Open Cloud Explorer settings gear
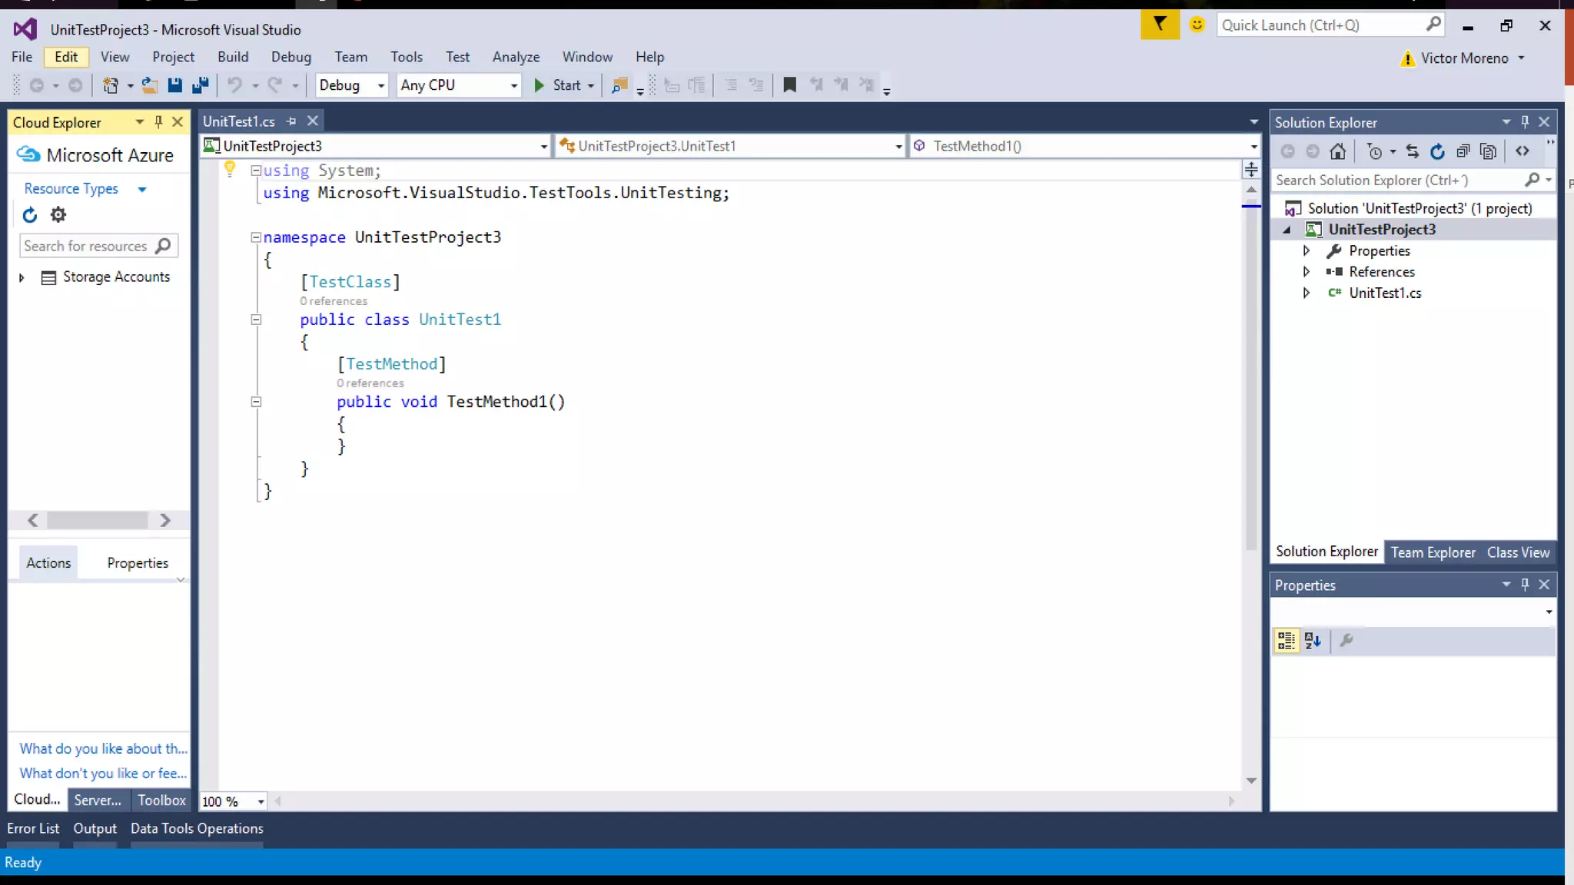Screen dimensions: 1574x885 pos(58,215)
